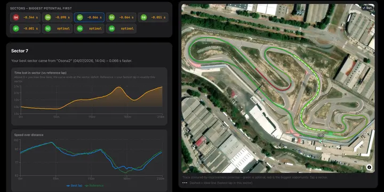The image size is (384, 192).
Task: Click the highlighted S7 sector chip
Action: pyautogui.click(x=89, y=18)
